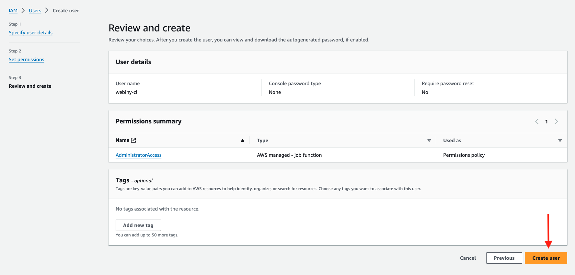Image resolution: width=575 pixels, height=275 pixels.
Task: Cancel the user creation
Action: coord(468,258)
